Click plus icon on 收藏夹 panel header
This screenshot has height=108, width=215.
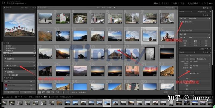pyautogui.click(x=35, y=69)
